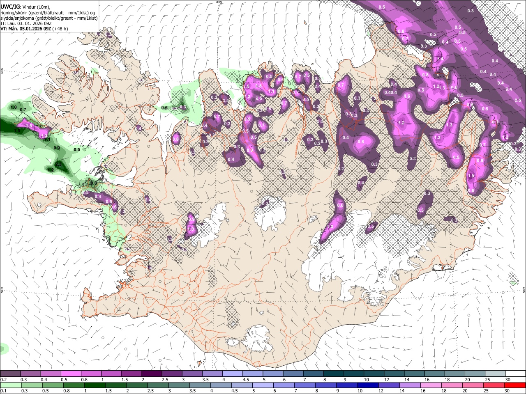The height and width of the screenshot is (394, 526).
Task: Click the 'IT: Lau. 03. 01. 2026 09Z' line
Action: click(x=26, y=23)
